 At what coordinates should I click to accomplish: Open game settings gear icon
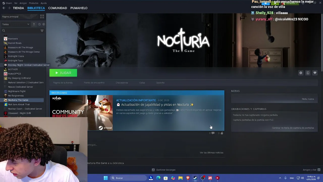301,73
